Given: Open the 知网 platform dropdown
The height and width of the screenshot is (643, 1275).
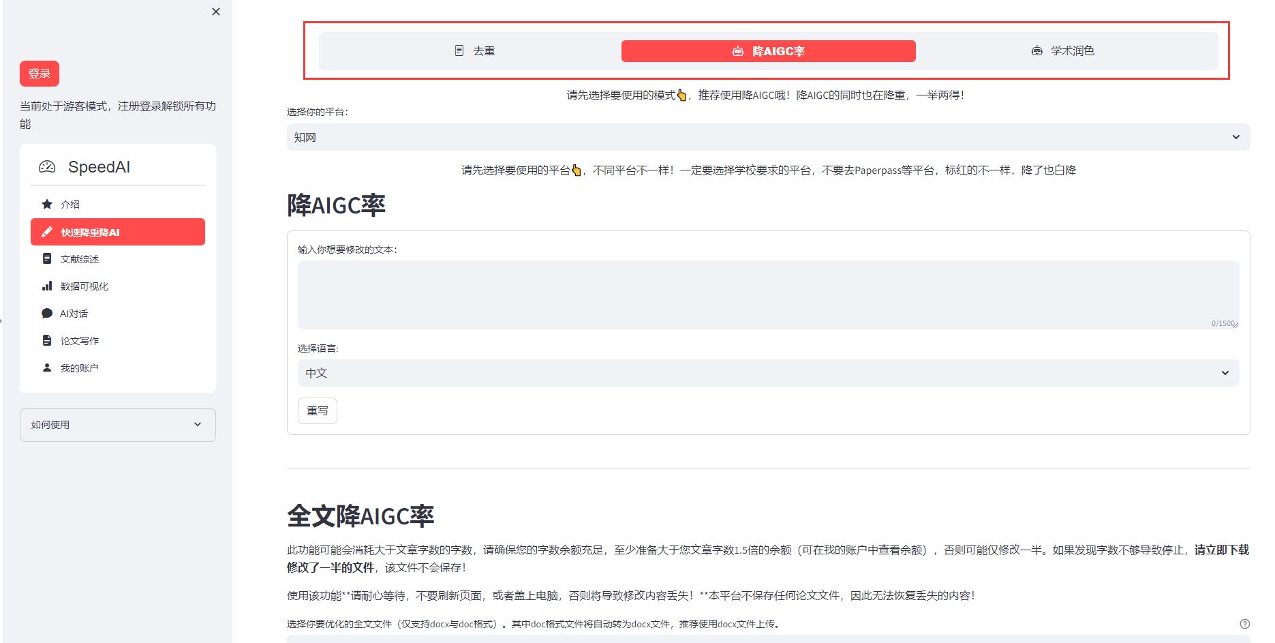Looking at the screenshot, I should tap(768, 137).
